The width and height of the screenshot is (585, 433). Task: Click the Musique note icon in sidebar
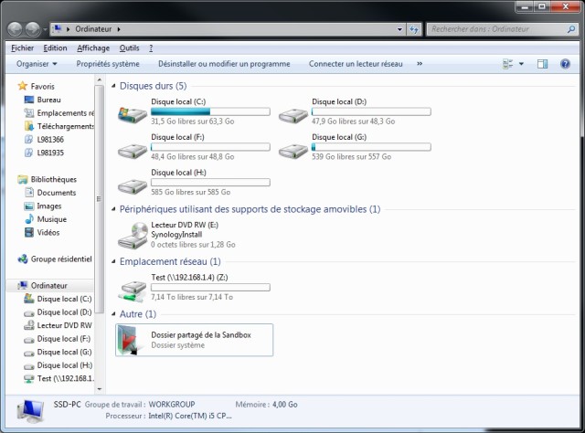[28, 219]
